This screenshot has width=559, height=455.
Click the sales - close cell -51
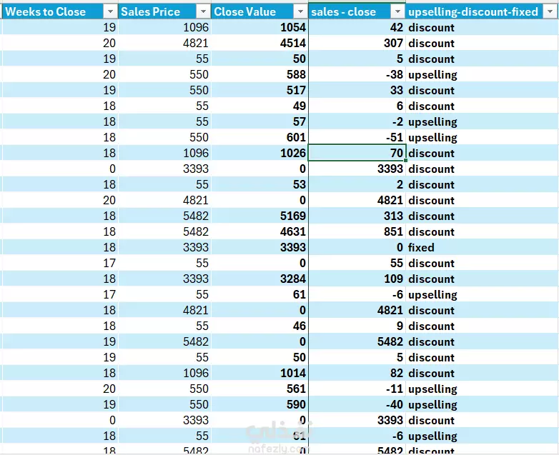[357, 137]
